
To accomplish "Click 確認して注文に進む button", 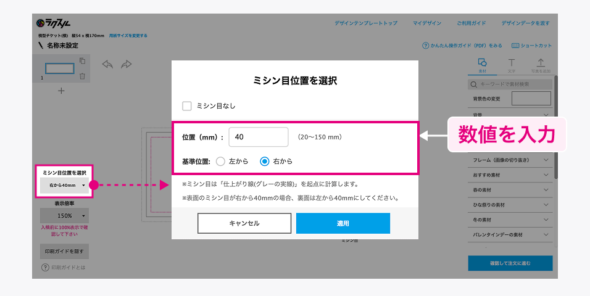I will [510, 263].
